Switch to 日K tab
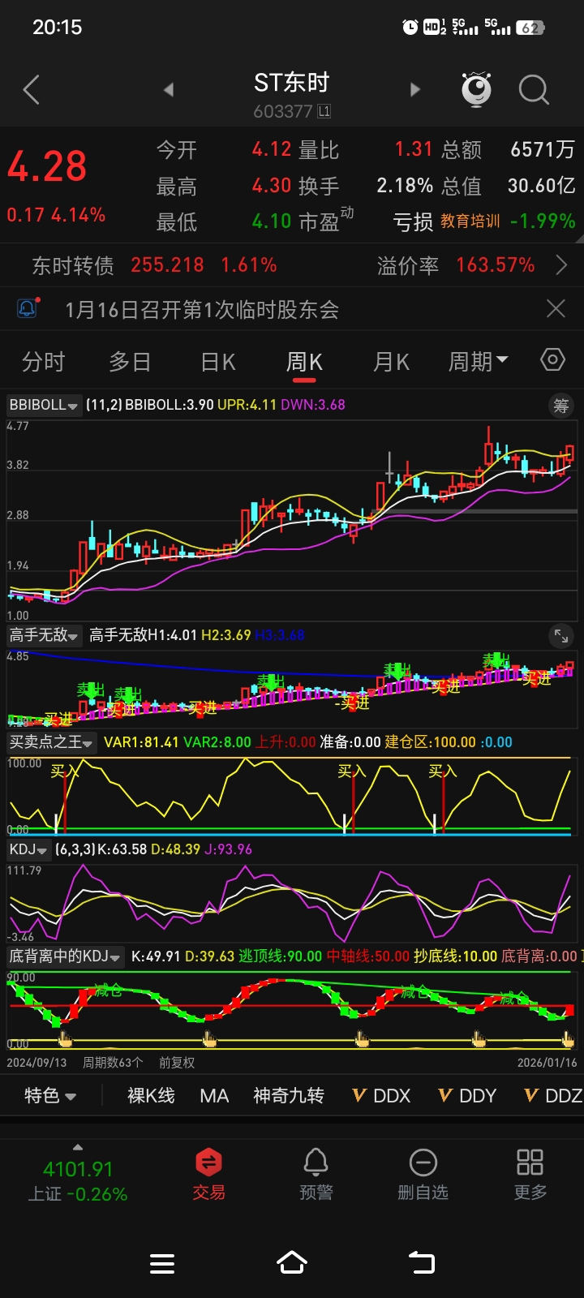Viewport: 584px width, 1298px height. 218,362
